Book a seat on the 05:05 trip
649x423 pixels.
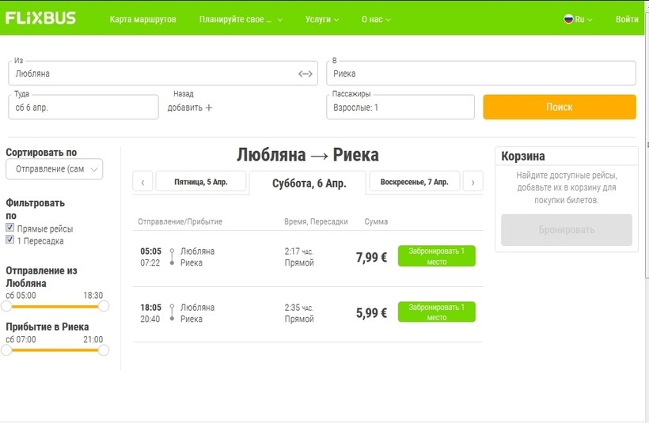click(436, 256)
